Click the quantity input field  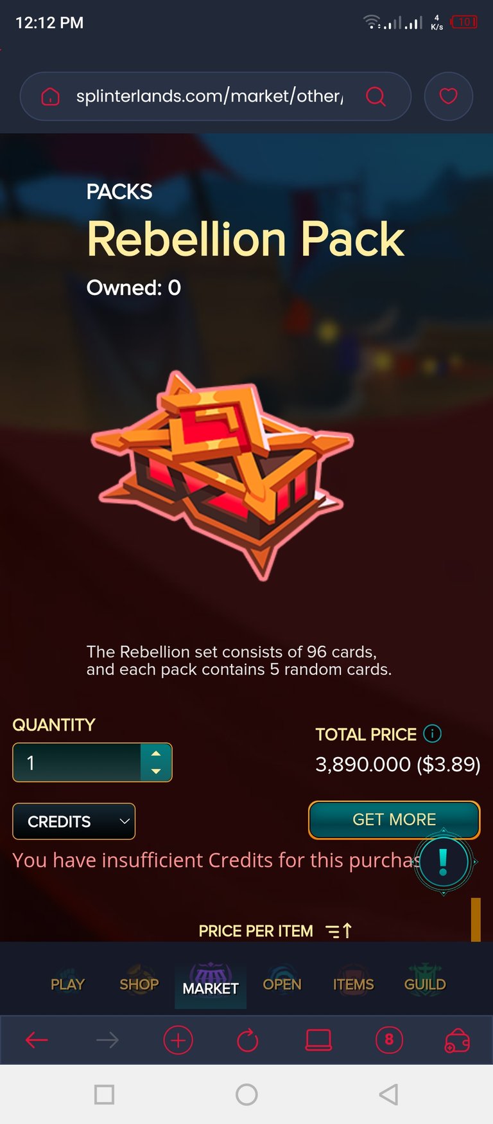[77, 763]
